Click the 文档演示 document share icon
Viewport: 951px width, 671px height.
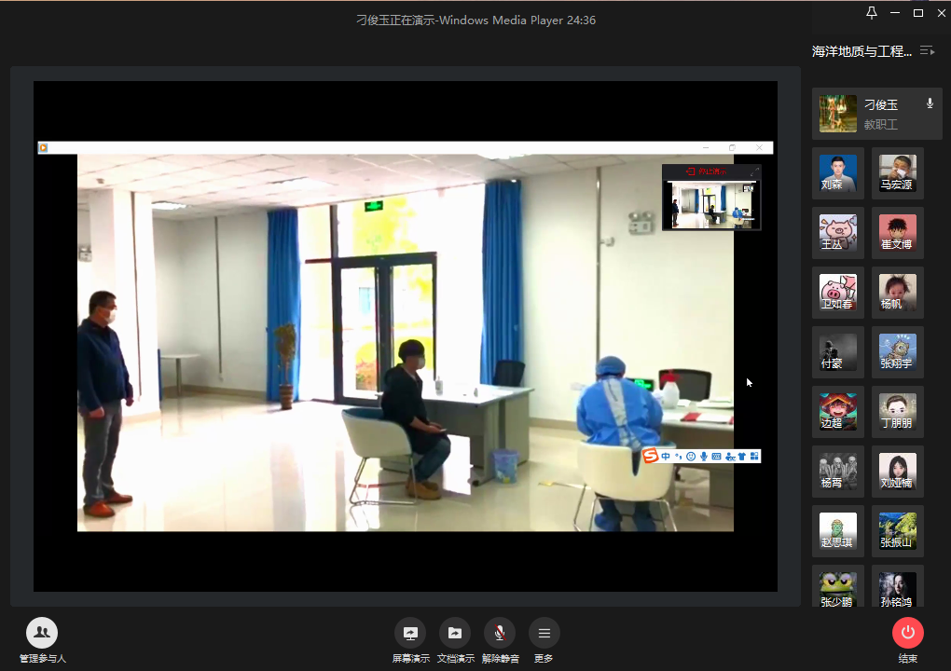[454, 633]
